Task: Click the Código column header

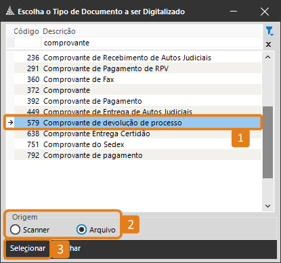Action: click(26, 31)
